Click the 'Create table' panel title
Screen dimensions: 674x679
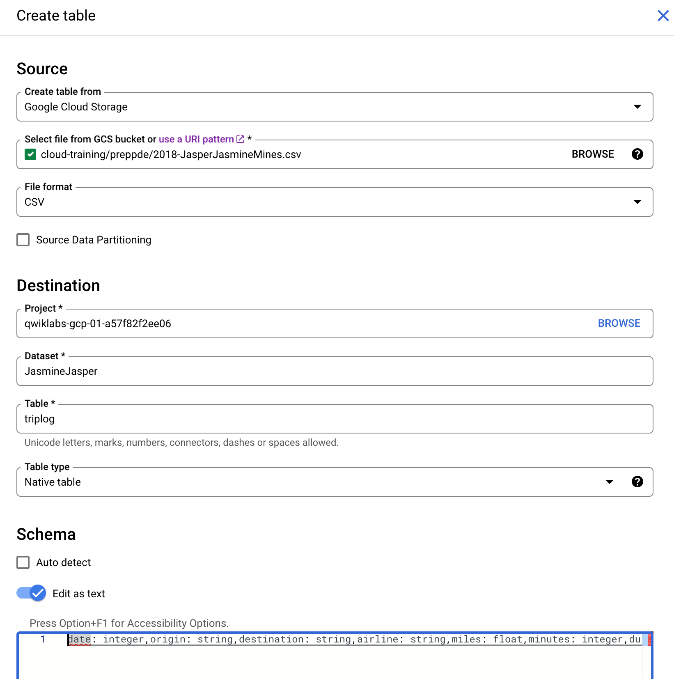pyautogui.click(x=56, y=16)
